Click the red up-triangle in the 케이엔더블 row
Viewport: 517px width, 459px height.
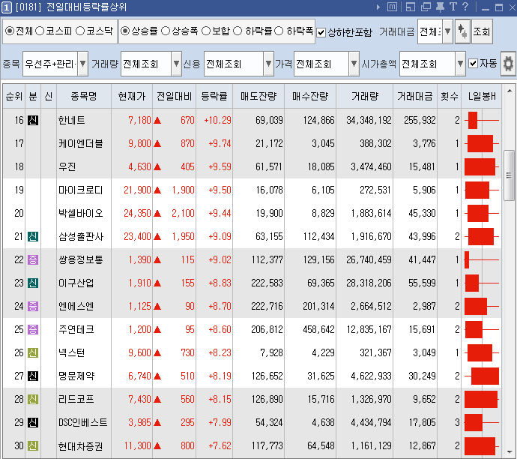pos(157,143)
